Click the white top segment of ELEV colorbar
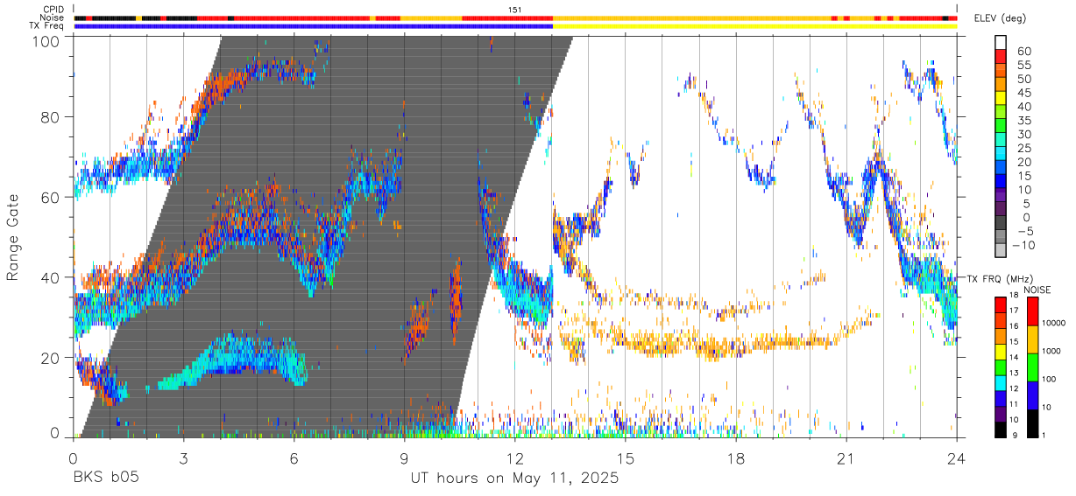Viewport: 1076px width, 496px height. click(1001, 43)
